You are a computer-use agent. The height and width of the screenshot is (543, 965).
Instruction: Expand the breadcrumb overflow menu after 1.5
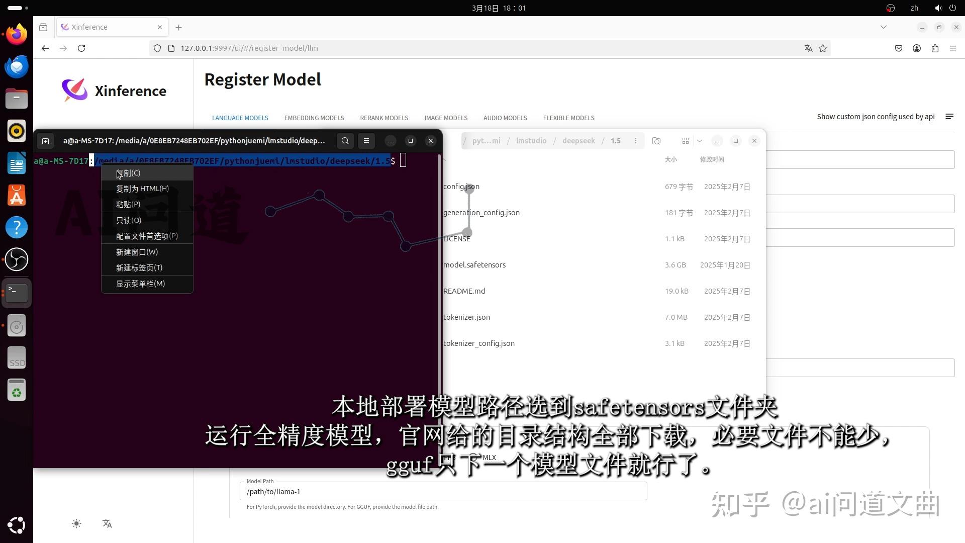[636, 141]
